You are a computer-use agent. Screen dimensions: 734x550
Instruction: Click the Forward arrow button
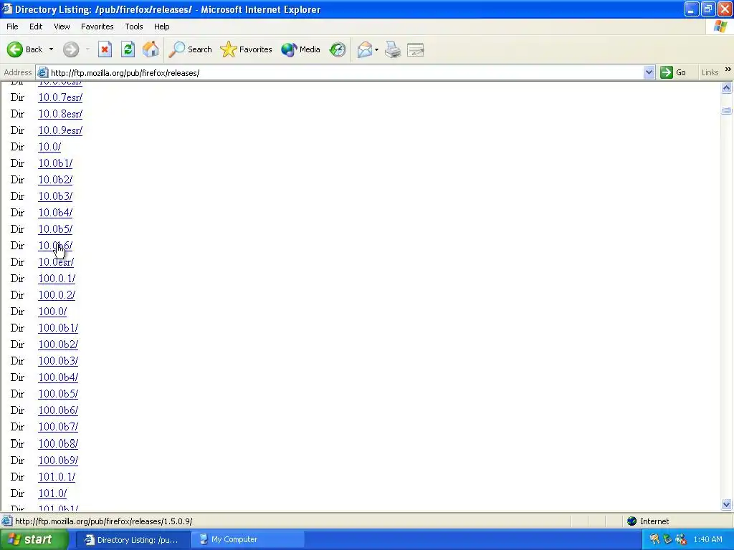tap(71, 49)
